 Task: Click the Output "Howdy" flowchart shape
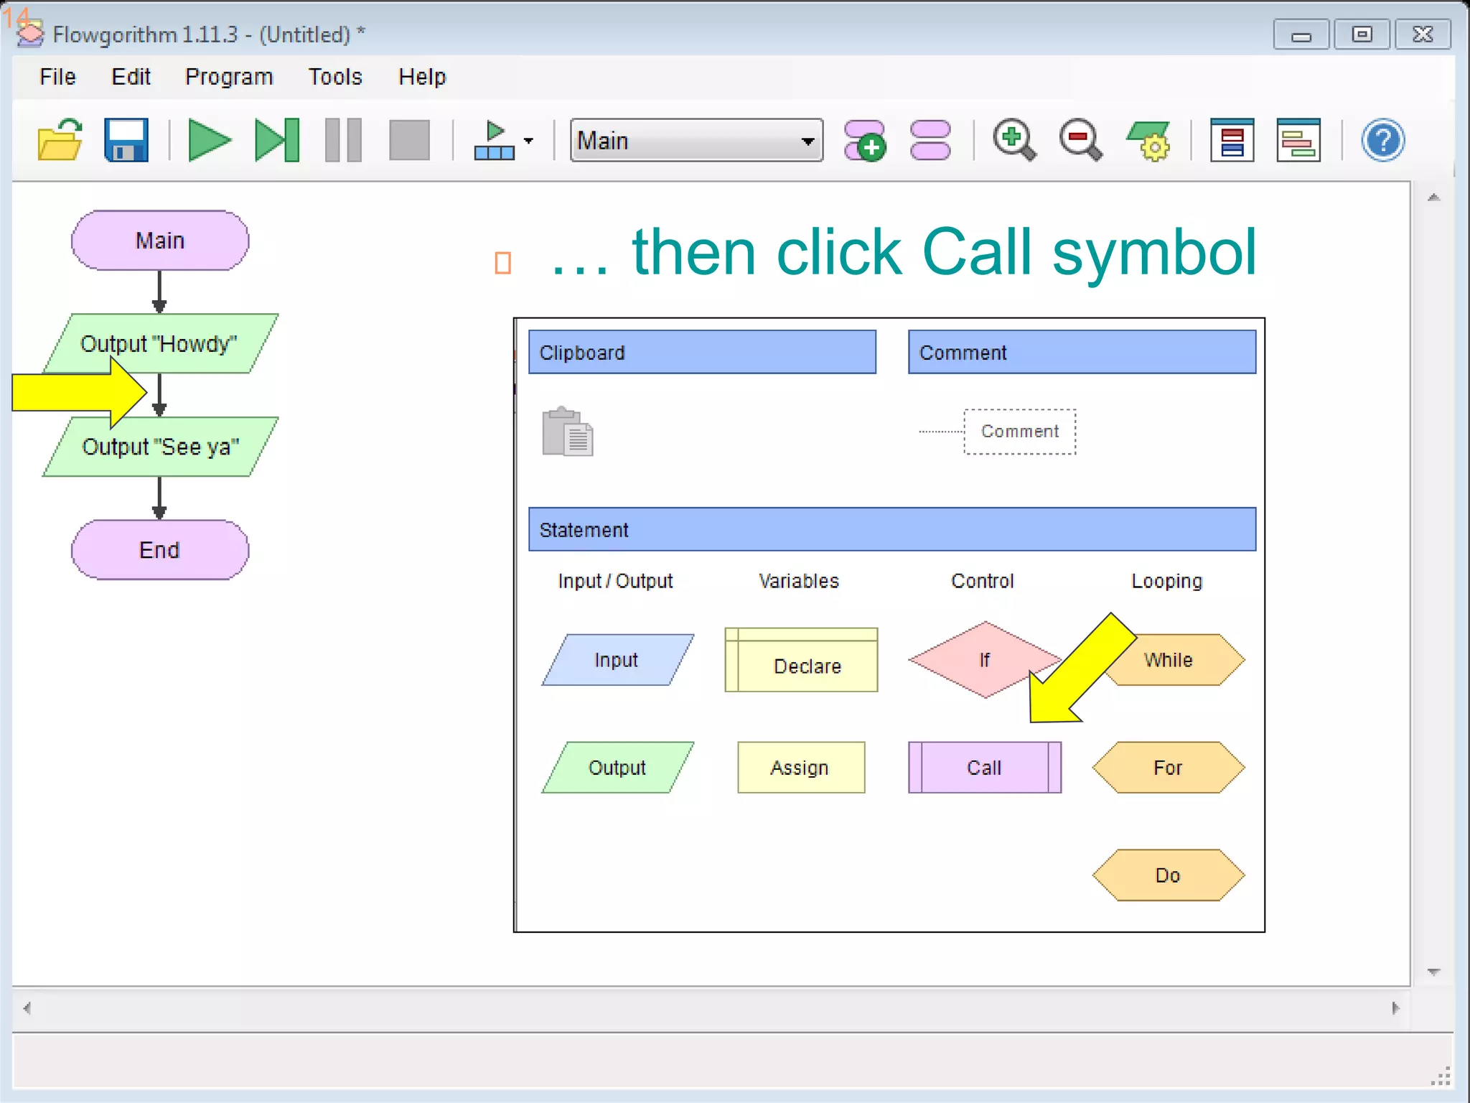pos(159,343)
